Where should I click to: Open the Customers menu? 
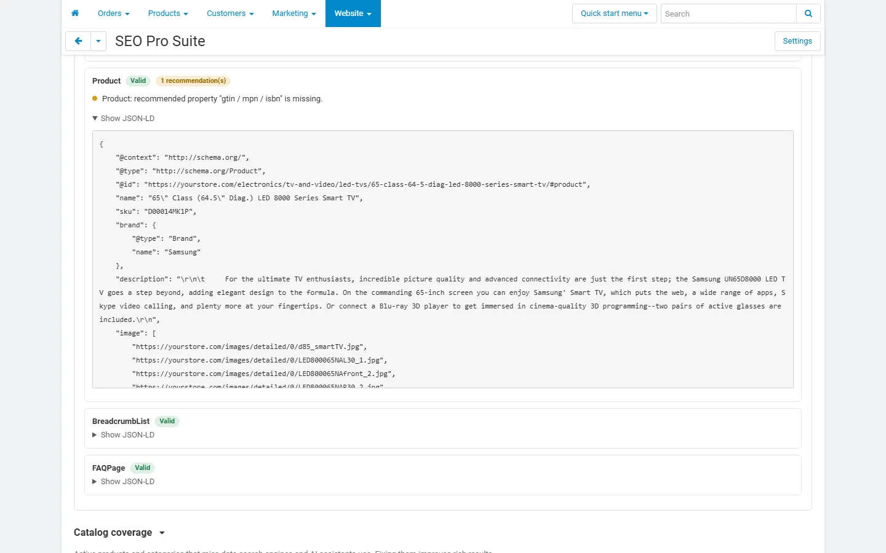pos(230,14)
